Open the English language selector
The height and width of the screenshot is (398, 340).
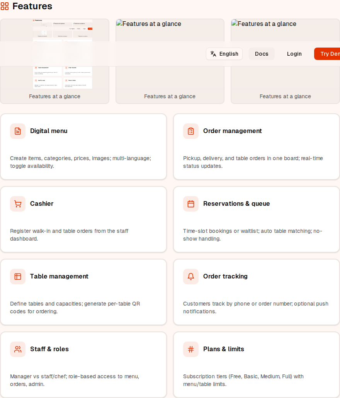pos(224,54)
